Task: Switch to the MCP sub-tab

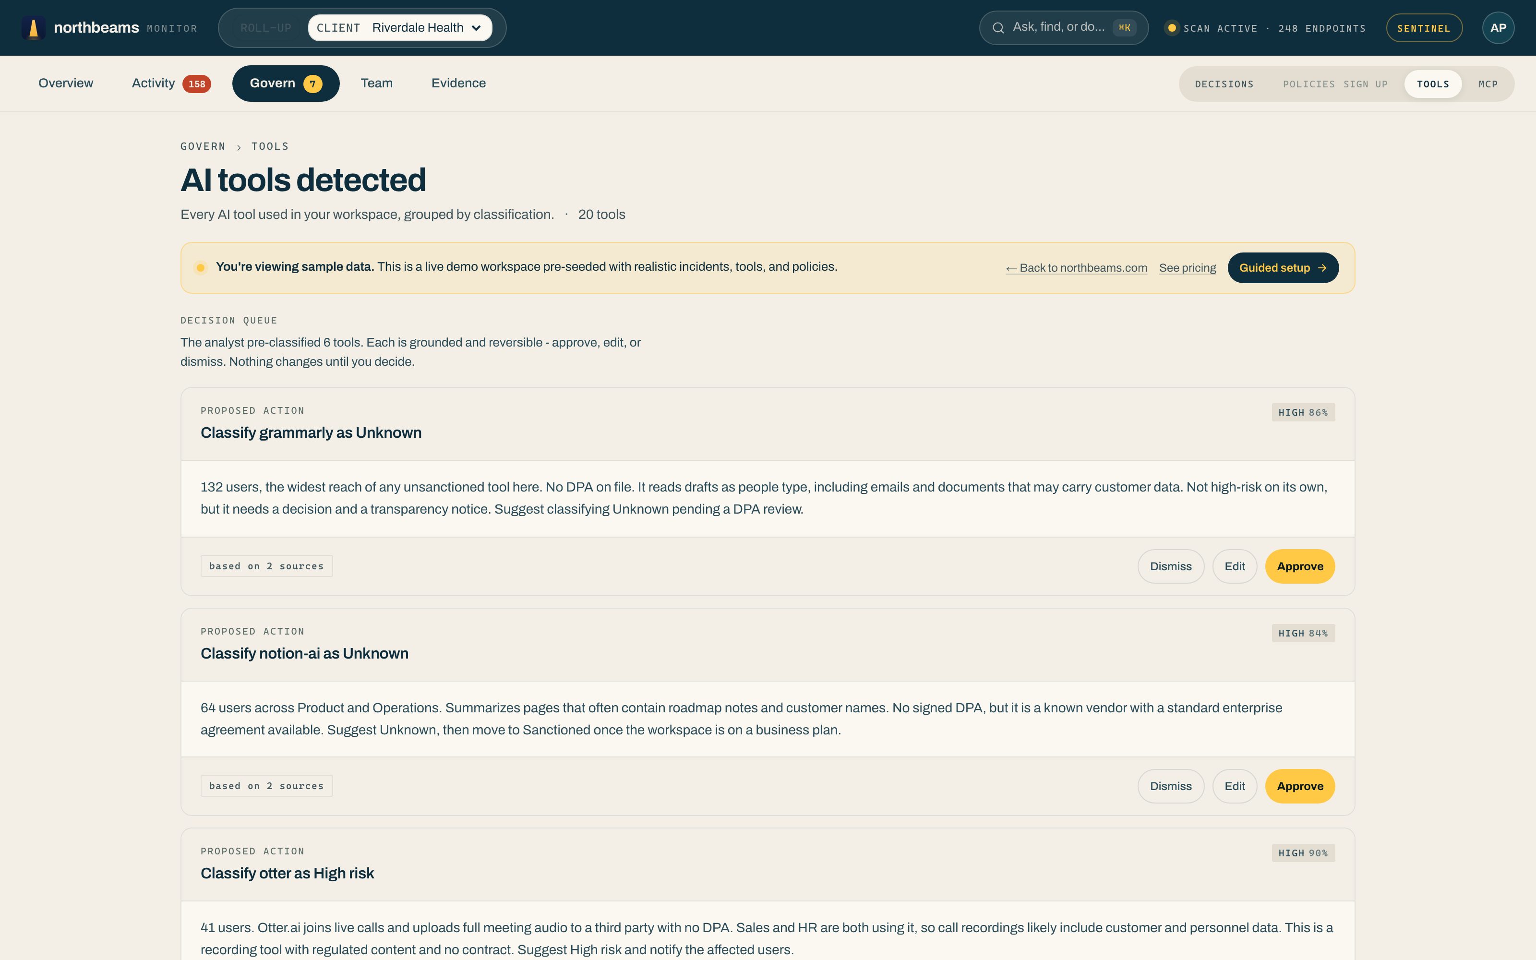Action: [1488, 84]
